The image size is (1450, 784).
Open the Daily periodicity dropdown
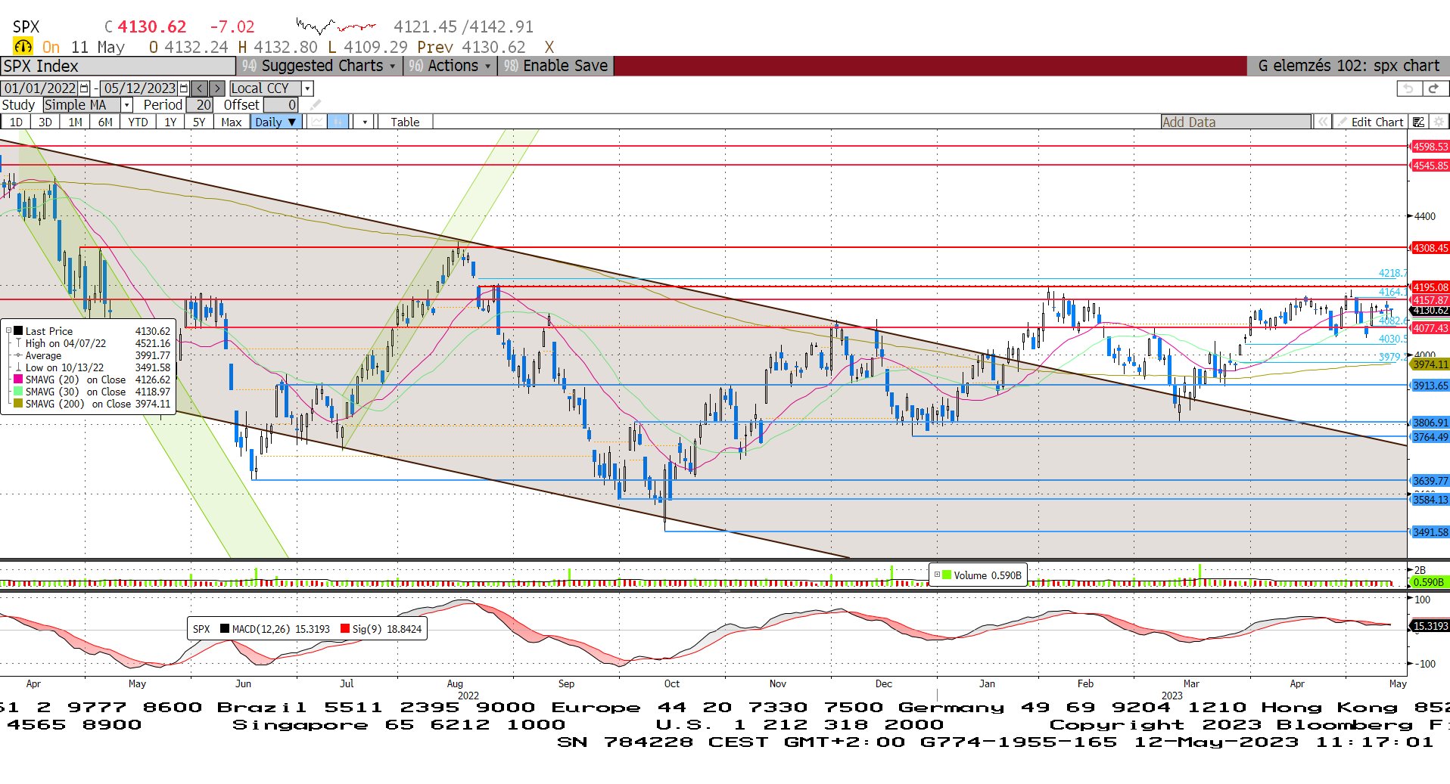click(275, 122)
